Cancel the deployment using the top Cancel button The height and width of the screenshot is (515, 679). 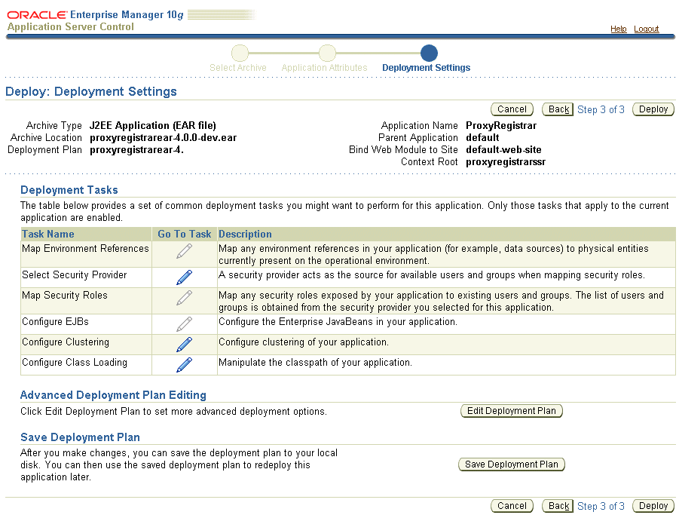point(512,109)
